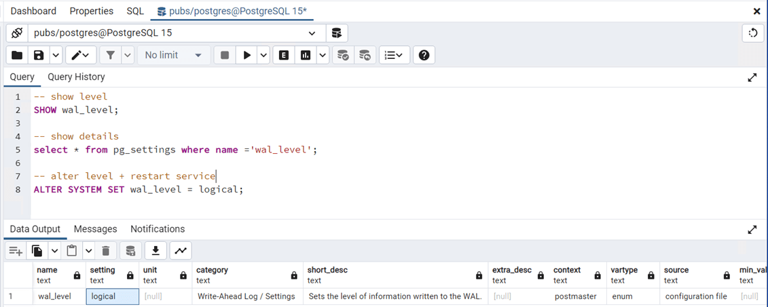The image size is (768, 307).
Task: Click the Explain Analyze chart icon
Action: click(x=306, y=56)
